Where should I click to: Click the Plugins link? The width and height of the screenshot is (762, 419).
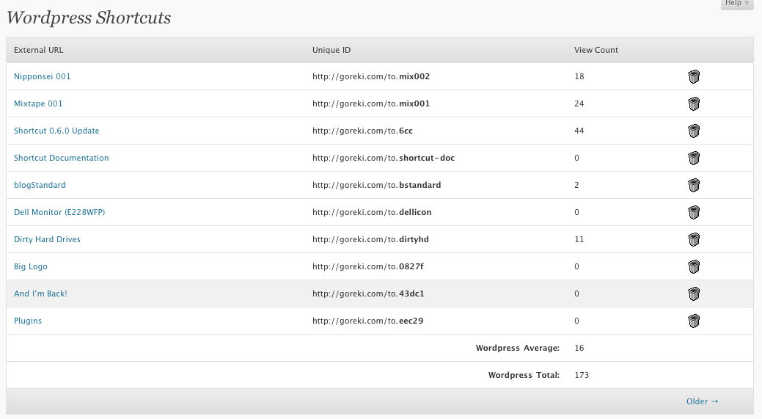click(28, 321)
